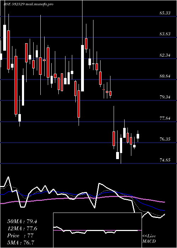Screen dimensions: 177x248
Task: Click the 76.35 price level label
Action: pyautogui.click(x=165, y=139)
